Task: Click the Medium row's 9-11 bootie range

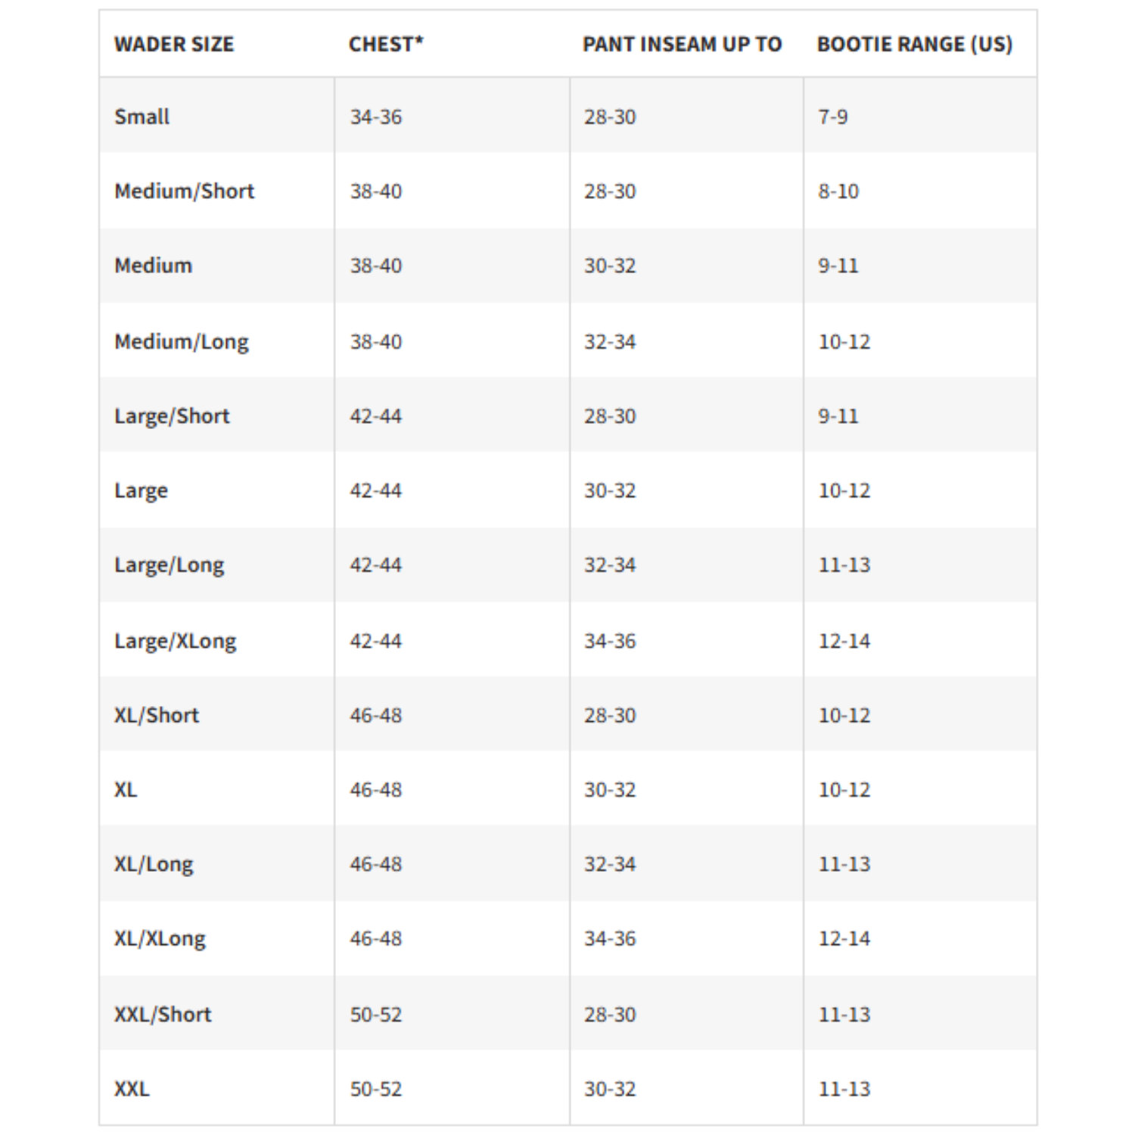Action: (x=838, y=266)
